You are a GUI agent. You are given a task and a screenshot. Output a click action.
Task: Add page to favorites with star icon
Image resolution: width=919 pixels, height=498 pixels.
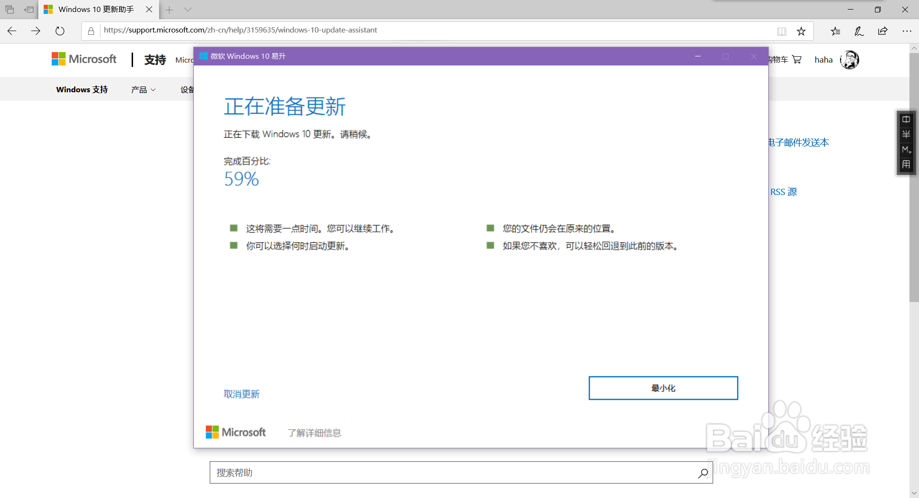(801, 32)
